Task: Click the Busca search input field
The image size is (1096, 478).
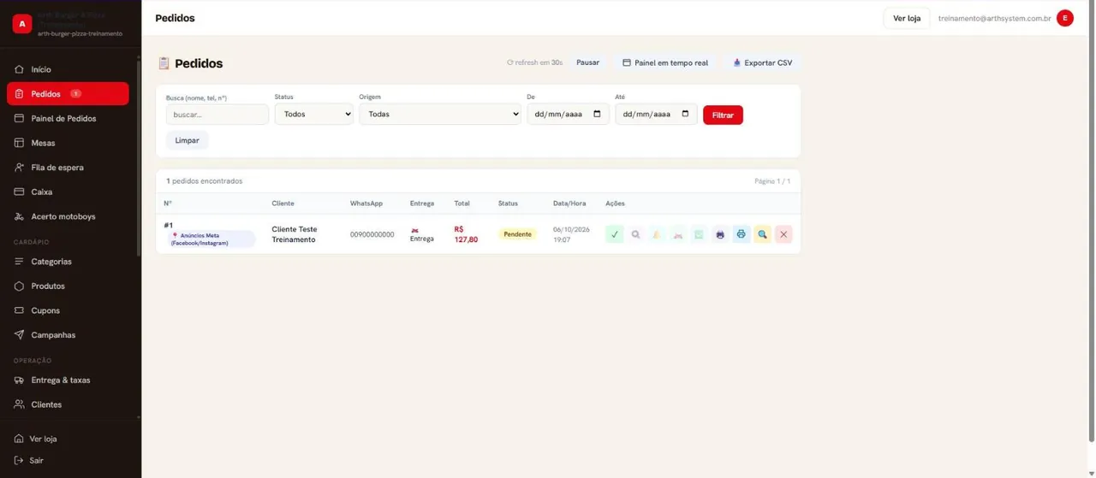Action: (217, 114)
